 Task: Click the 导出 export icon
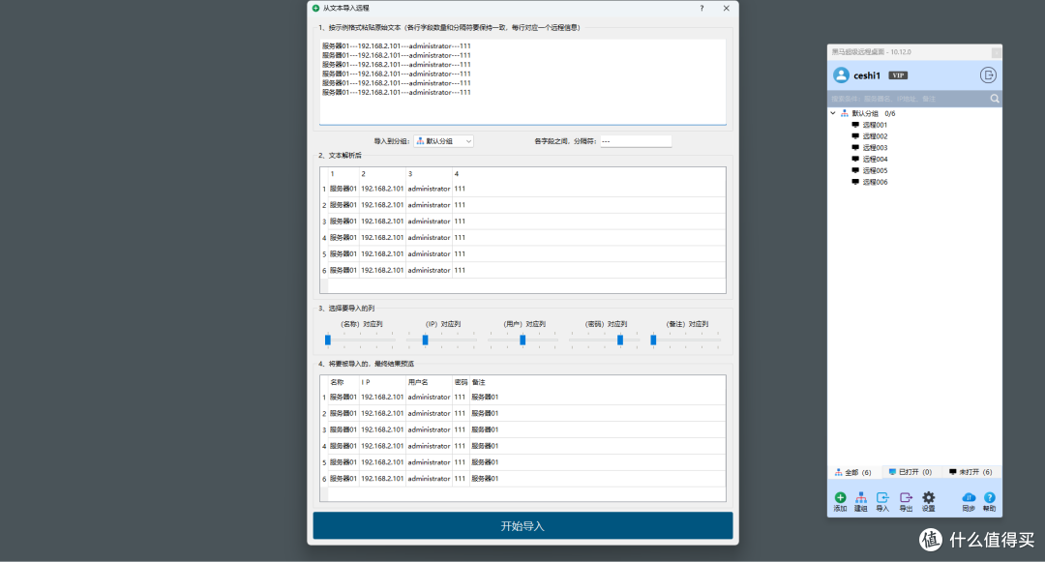tap(906, 497)
